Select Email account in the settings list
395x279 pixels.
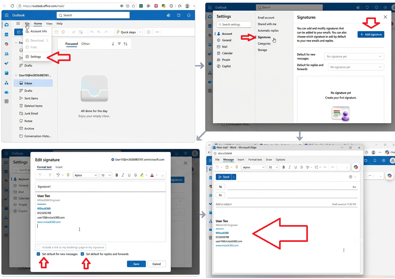pyautogui.click(x=266, y=18)
